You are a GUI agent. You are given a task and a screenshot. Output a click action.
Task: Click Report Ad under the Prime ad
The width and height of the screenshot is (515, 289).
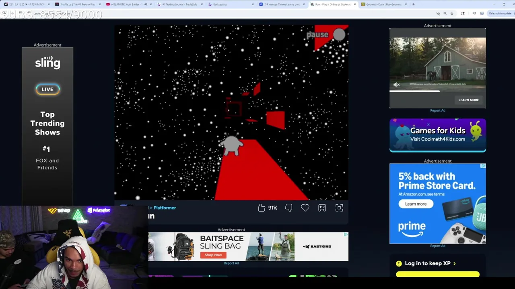tap(437, 246)
